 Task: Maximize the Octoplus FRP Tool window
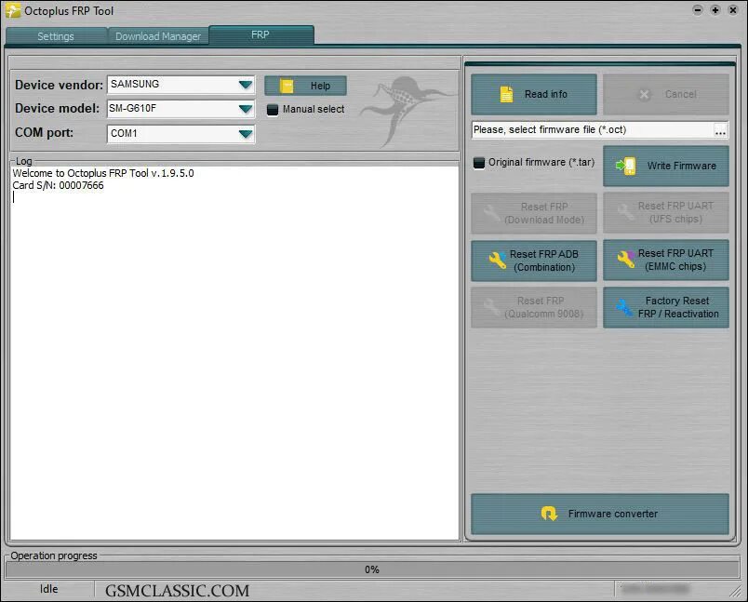point(715,10)
